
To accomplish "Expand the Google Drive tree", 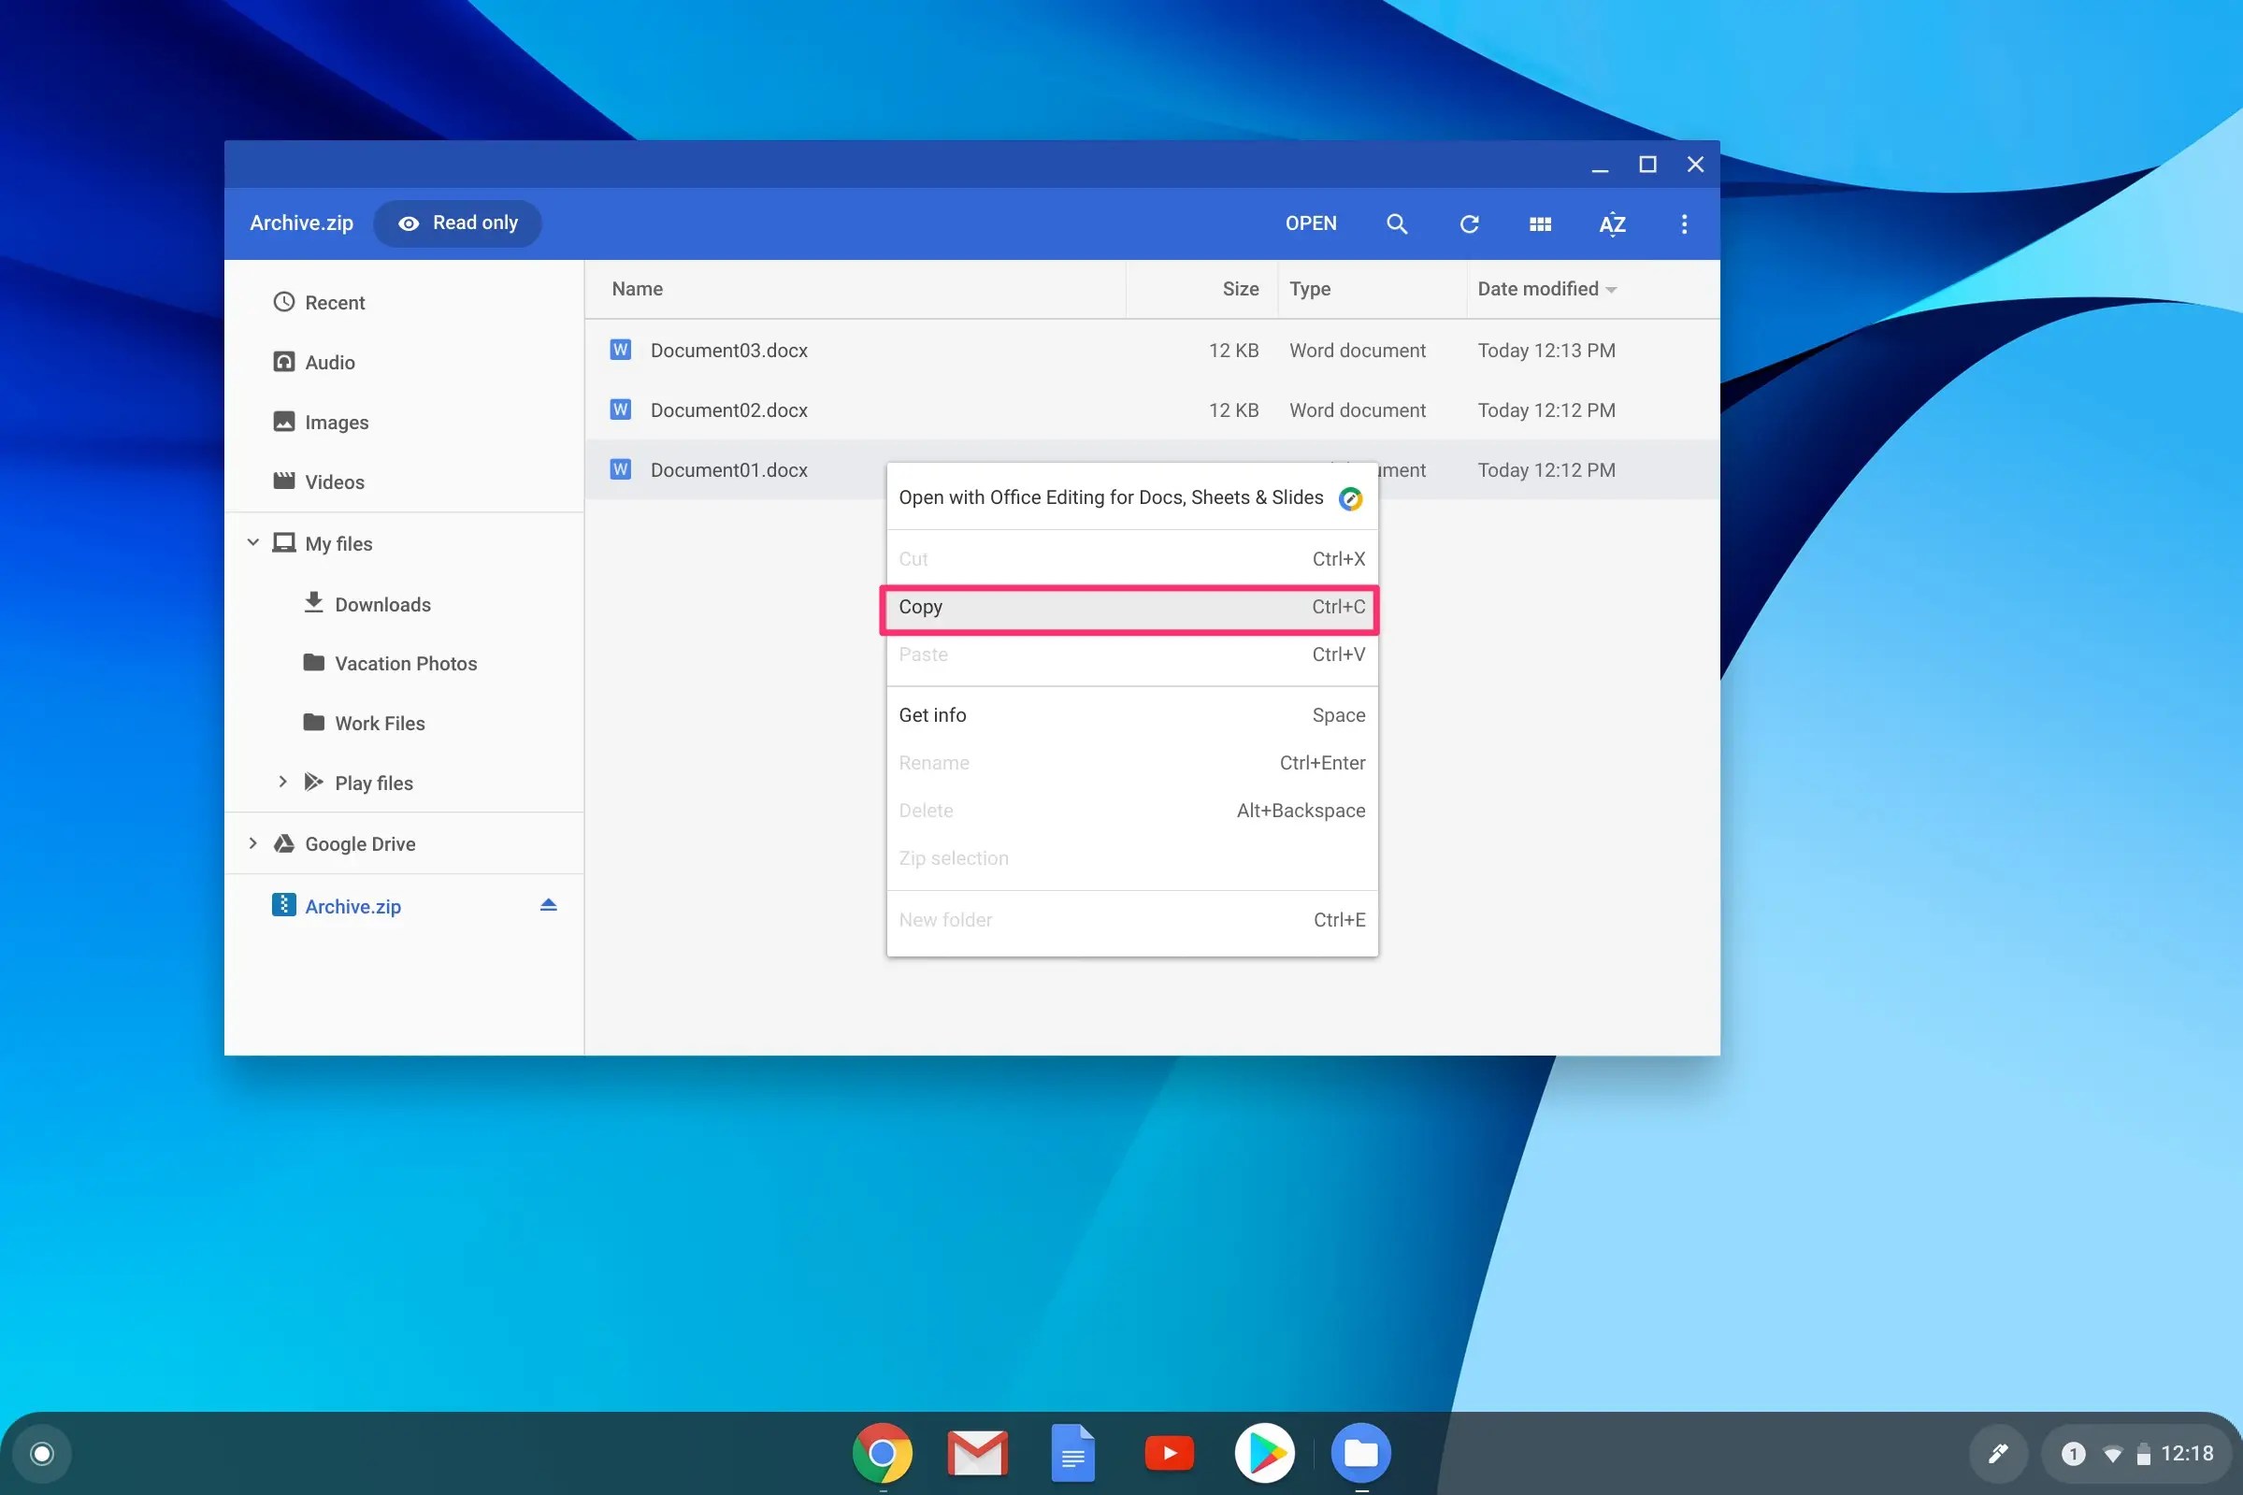I will [x=252, y=842].
